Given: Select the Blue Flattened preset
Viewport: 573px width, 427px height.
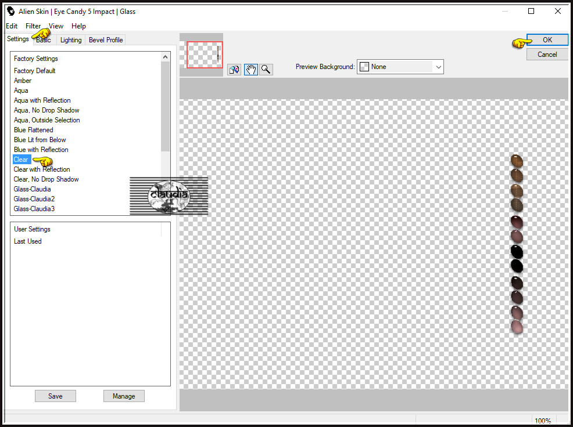Looking at the screenshot, I should click(x=33, y=130).
